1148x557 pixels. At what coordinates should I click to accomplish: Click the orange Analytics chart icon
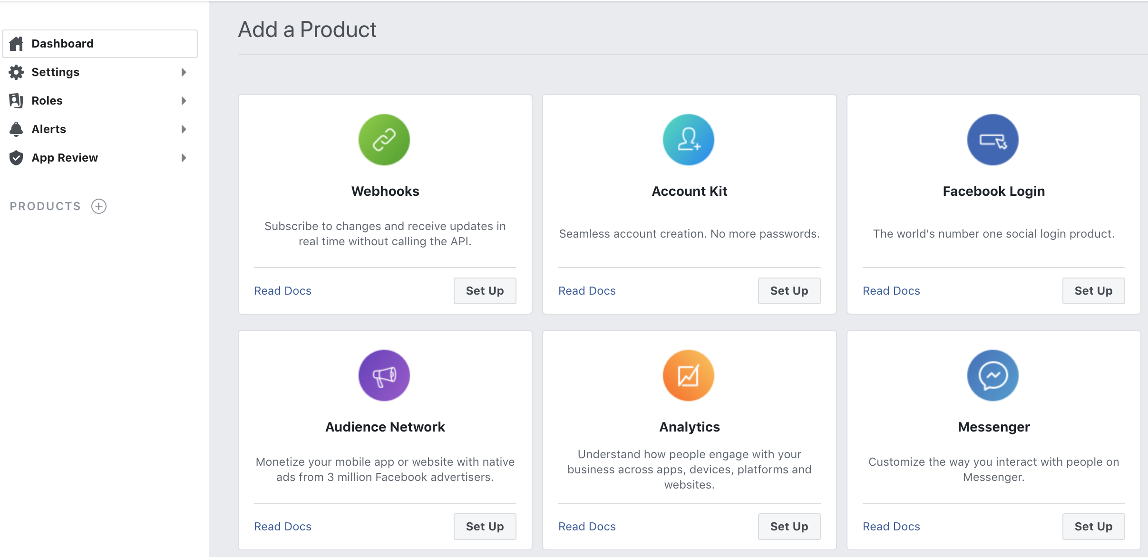pos(689,375)
